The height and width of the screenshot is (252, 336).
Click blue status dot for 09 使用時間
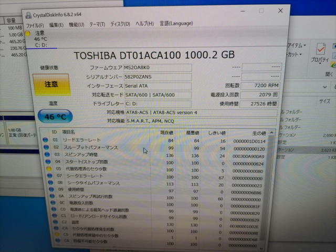tap(51, 189)
